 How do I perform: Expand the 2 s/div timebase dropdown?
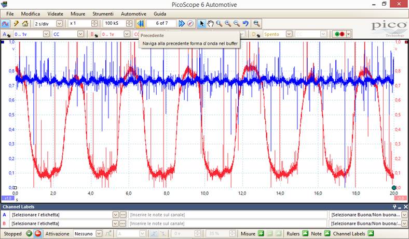[x=60, y=24]
